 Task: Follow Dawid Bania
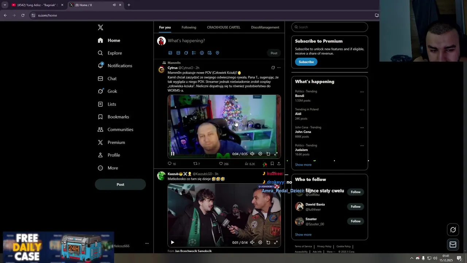355,207
